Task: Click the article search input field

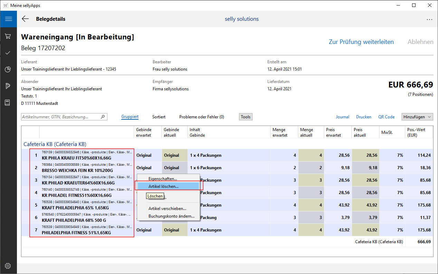Action: point(60,117)
